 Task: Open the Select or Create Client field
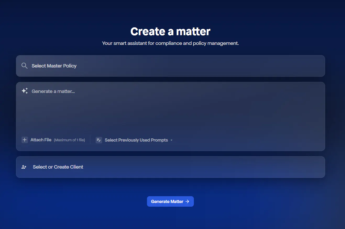click(x=171, y=167)
